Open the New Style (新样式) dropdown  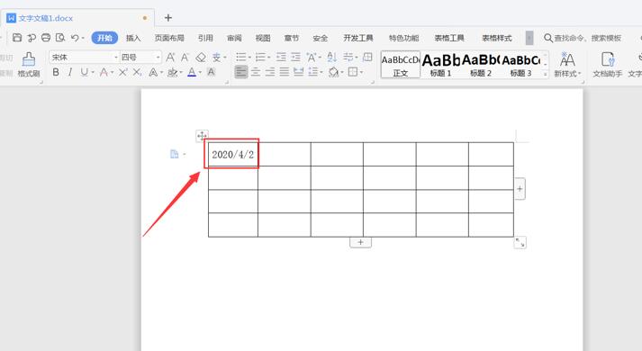point(567,65)
